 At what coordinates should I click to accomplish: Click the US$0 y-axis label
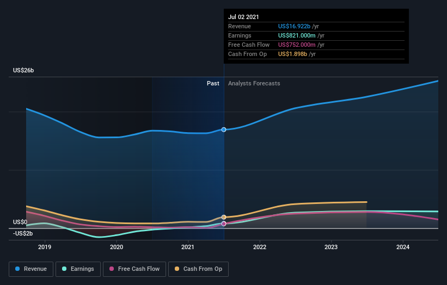[x=20, y=222]
